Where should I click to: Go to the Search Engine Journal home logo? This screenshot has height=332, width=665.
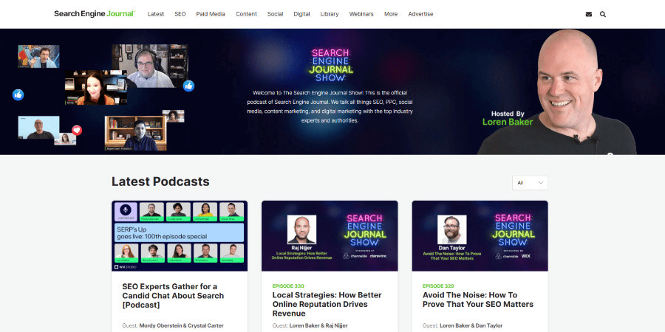(95, 13)
